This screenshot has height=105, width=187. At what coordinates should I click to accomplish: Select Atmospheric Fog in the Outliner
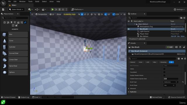click(146, 27)
